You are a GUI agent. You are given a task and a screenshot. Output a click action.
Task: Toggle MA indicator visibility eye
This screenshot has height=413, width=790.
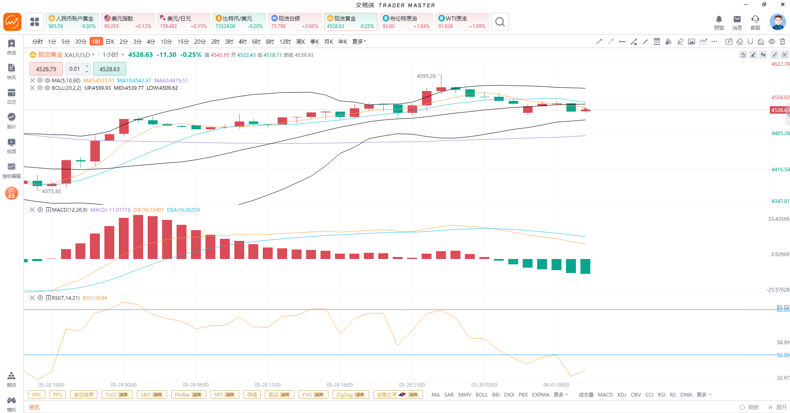(47, 80)
